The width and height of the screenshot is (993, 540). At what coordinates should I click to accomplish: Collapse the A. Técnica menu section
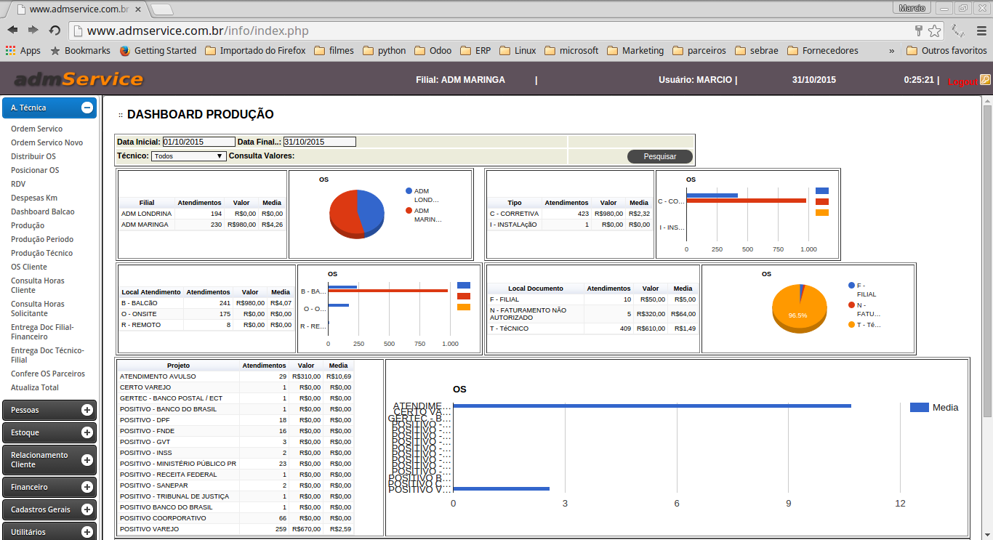point(87,108)
